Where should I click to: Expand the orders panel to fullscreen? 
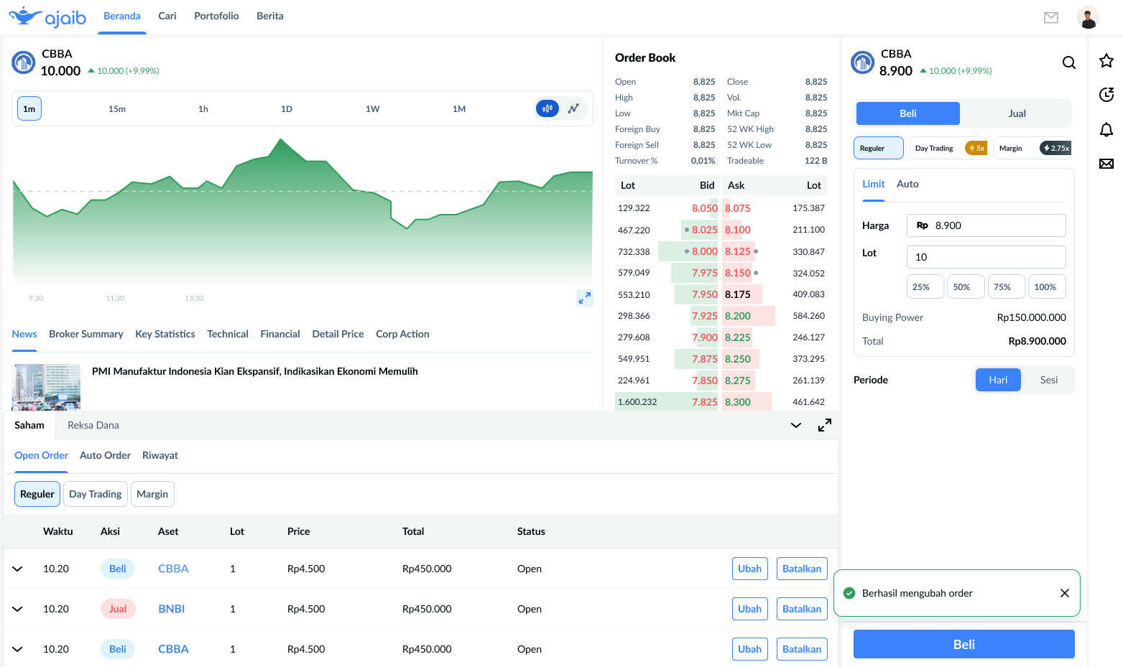coord(825,425)
